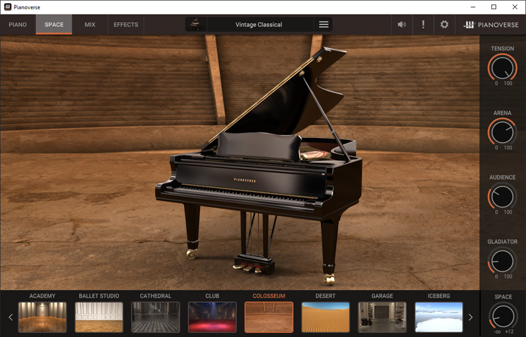
Task: Select the Iceberg space thumbnail
Action: [x=439, y=317]
